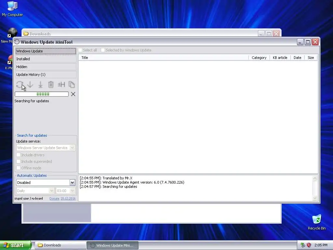Click the uninstall trash can icon
This screenshot has height=250, width=333.
pyautogui.click(x=51, y=85)
